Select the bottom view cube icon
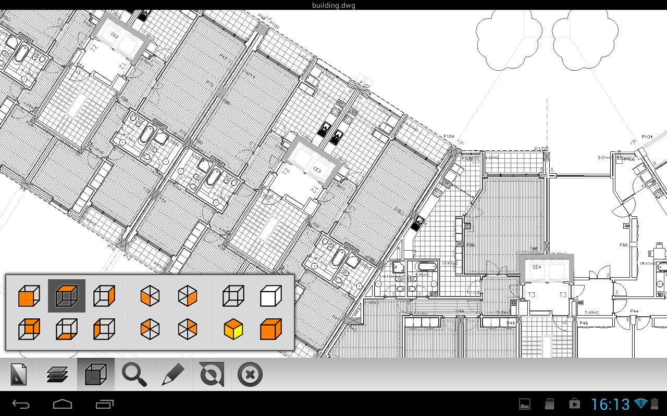Image resolution: width=667 pixels, height=416 pixels. [67, 329]
